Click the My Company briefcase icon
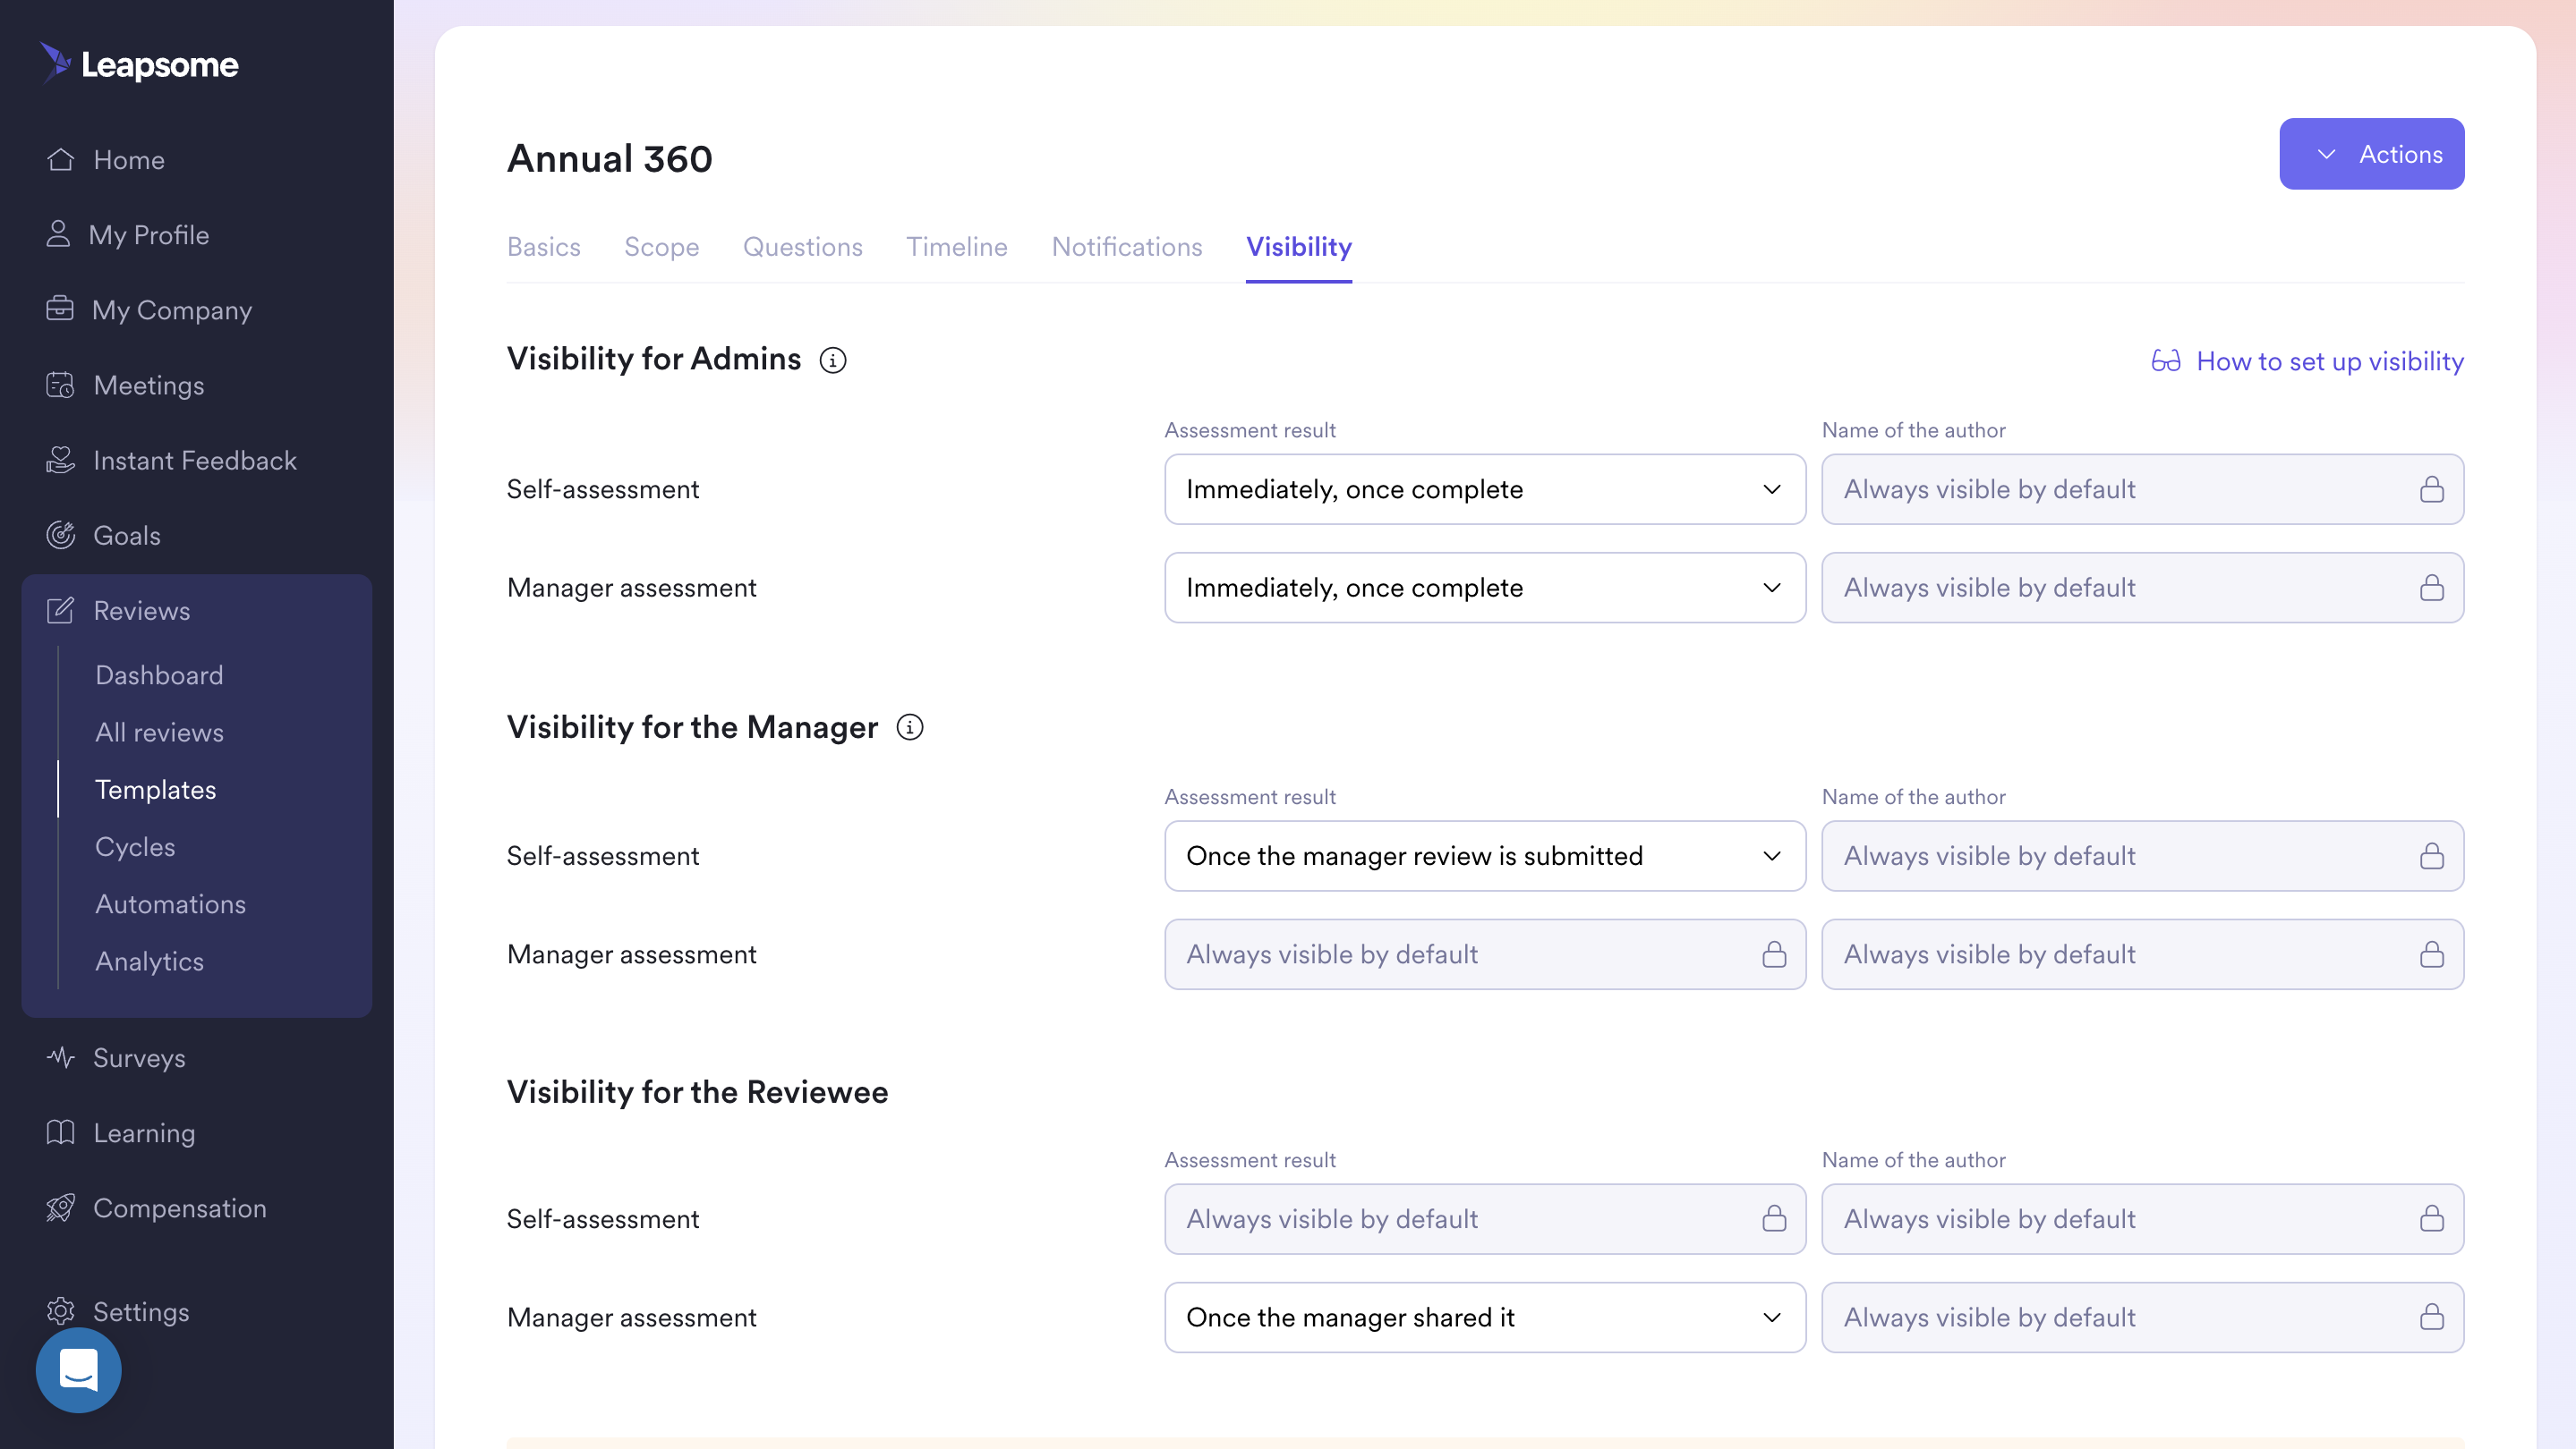This screenshot has width=2576, height=1449. pos(60,309)
